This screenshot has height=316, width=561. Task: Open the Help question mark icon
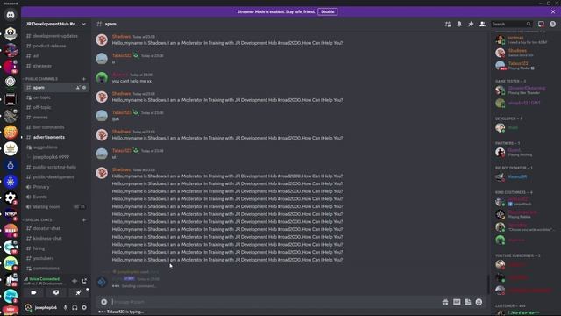pyautogui.click(x=553, y=24)
